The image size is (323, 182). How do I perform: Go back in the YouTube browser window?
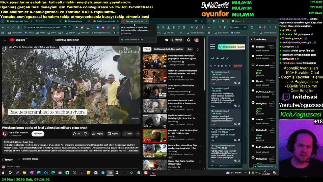tap(3, 27)
